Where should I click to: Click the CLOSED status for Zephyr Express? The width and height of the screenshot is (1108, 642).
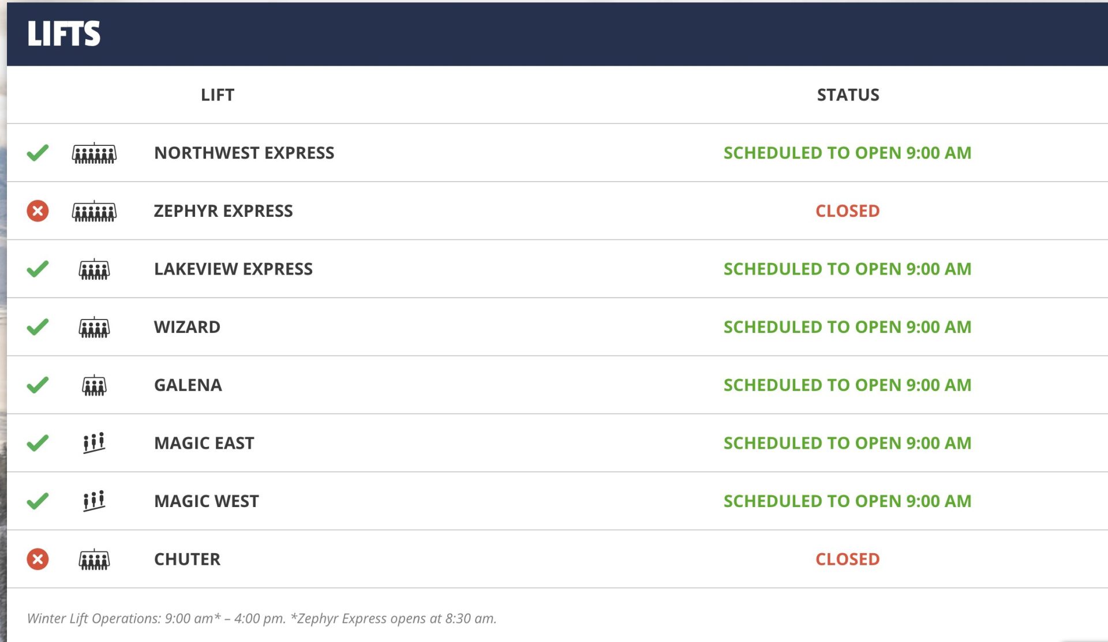tap(848, 211)
